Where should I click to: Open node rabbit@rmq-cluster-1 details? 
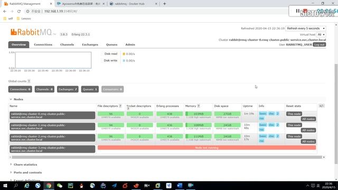(x=52, y=127)
